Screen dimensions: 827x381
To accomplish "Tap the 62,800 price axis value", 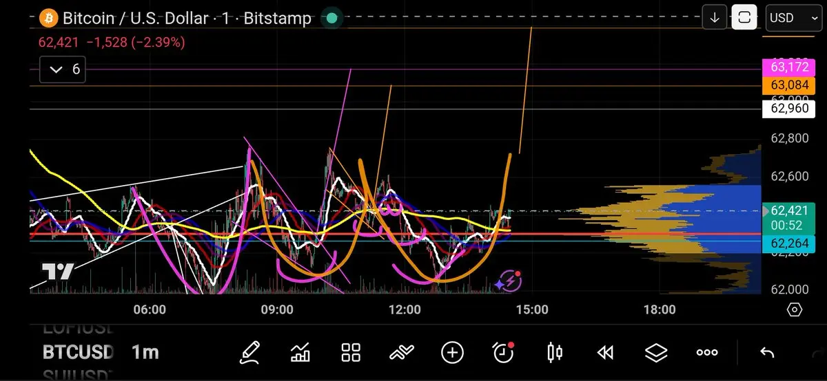I will coord(789,139).
